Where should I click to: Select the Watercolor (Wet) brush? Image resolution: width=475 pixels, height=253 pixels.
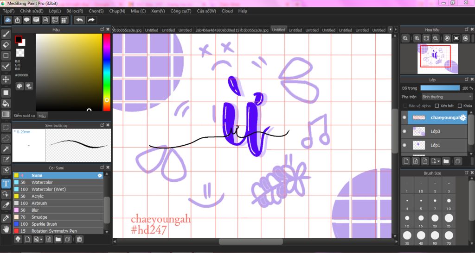[x=58, y=189]
